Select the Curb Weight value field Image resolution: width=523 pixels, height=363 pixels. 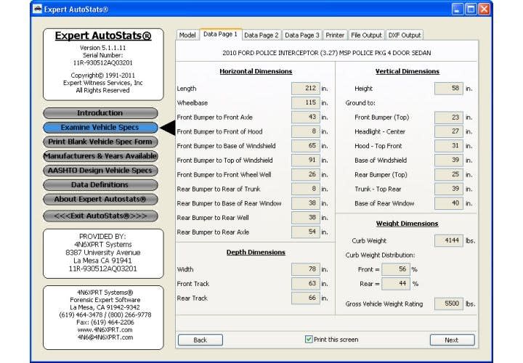[x=448, y=240]
